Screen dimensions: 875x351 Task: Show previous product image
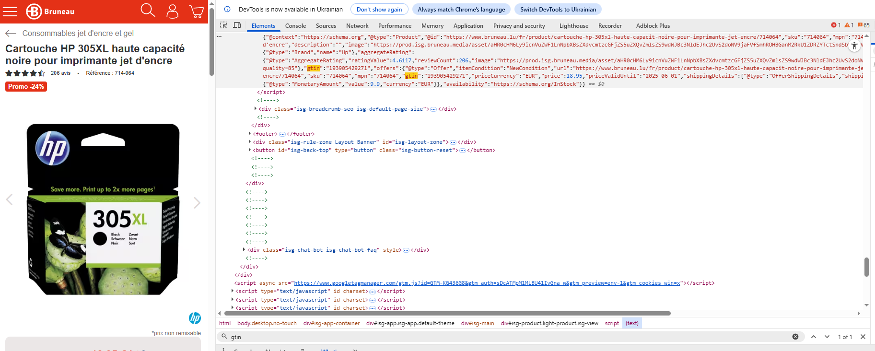pos(9,199)
